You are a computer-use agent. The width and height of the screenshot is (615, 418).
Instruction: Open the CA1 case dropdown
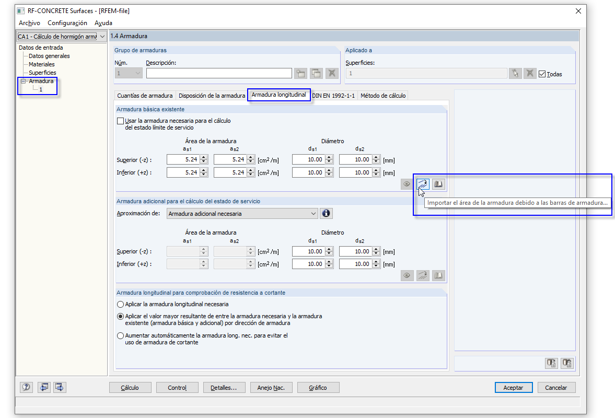coord(102,37)
